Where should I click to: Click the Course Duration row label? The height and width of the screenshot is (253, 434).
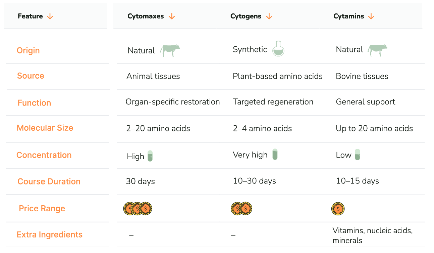tap(49, 181)
